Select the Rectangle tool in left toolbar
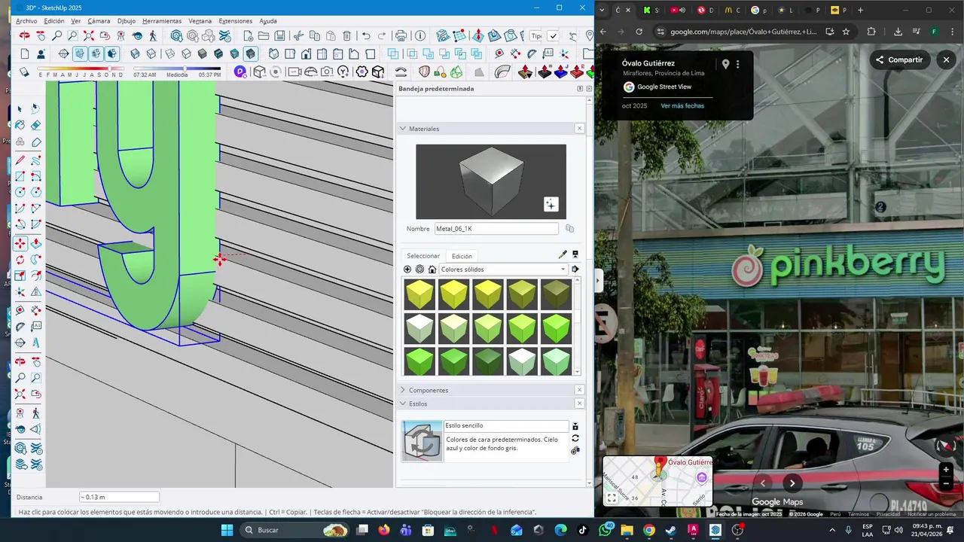The width and height of the screenshot is (964, 542). [20, 176]
